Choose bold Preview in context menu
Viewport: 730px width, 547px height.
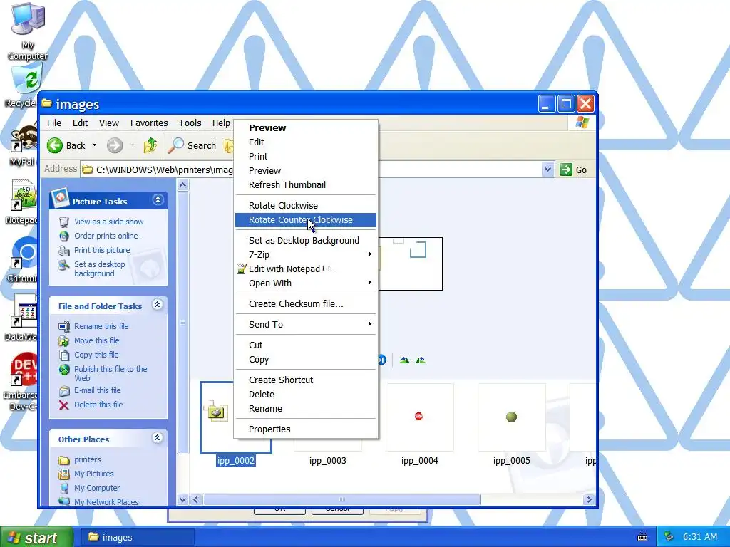[306, 128]
